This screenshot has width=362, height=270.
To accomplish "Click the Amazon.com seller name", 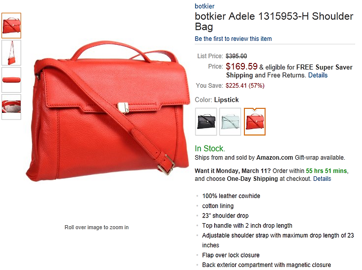I will point(275,158).
